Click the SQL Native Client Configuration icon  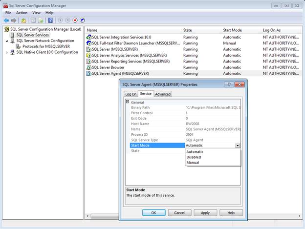[x=12, y=52]
